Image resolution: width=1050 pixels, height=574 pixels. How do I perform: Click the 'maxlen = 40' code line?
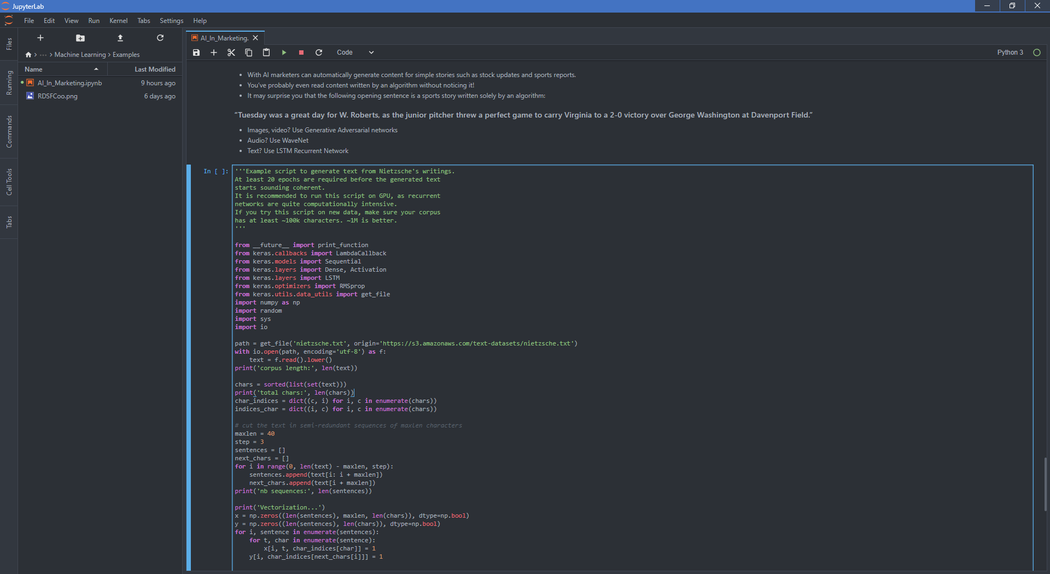click(x=255, y=434)
